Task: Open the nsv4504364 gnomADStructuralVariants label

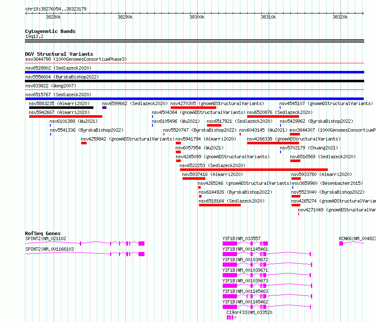Action: [199, 112]
